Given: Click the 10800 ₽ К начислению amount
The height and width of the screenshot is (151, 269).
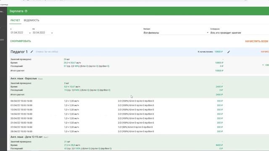Looking at the screenshot, I should (219, 52).
